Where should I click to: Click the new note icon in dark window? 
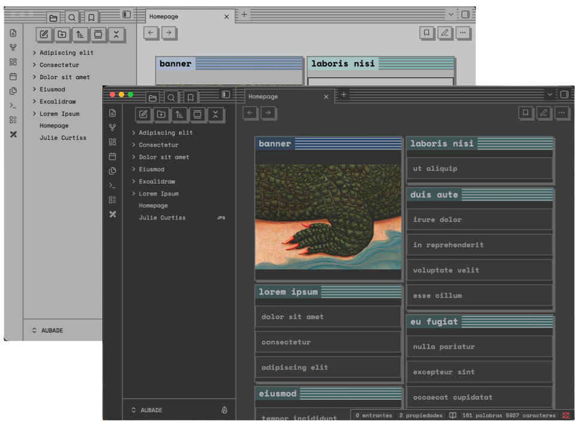143,114
